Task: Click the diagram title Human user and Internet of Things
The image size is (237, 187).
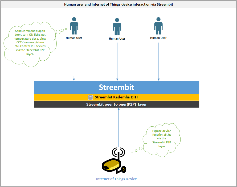Action: [119, 4]
